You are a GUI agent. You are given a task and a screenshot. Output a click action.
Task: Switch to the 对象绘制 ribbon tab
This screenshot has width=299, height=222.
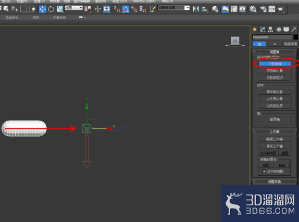pos(59,18)
